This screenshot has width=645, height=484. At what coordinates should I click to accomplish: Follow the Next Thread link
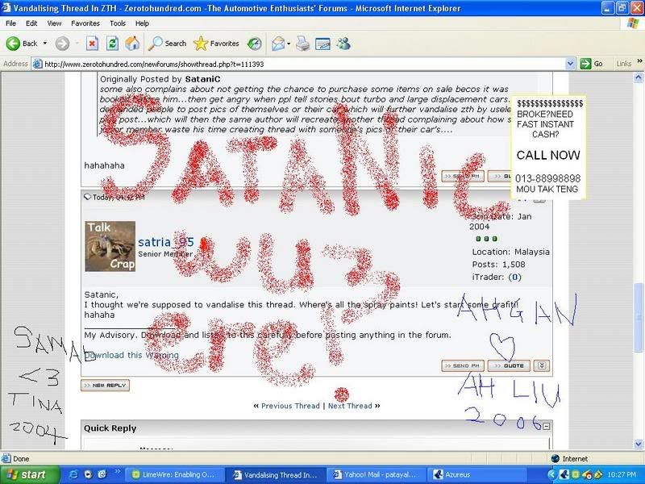click(x=350, y=406)
